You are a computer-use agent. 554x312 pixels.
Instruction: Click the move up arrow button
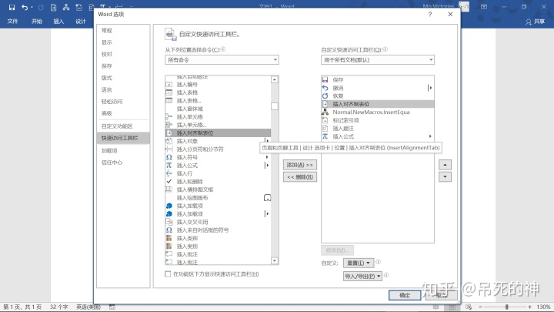coord(445,165)
